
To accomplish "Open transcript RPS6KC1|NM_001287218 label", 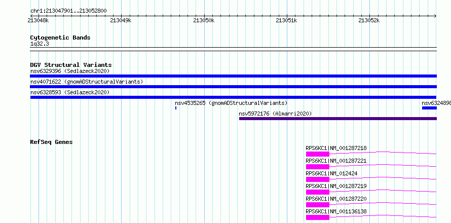I will [336, 148].
